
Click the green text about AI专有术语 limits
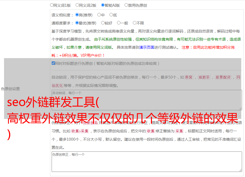click(146, 43)
